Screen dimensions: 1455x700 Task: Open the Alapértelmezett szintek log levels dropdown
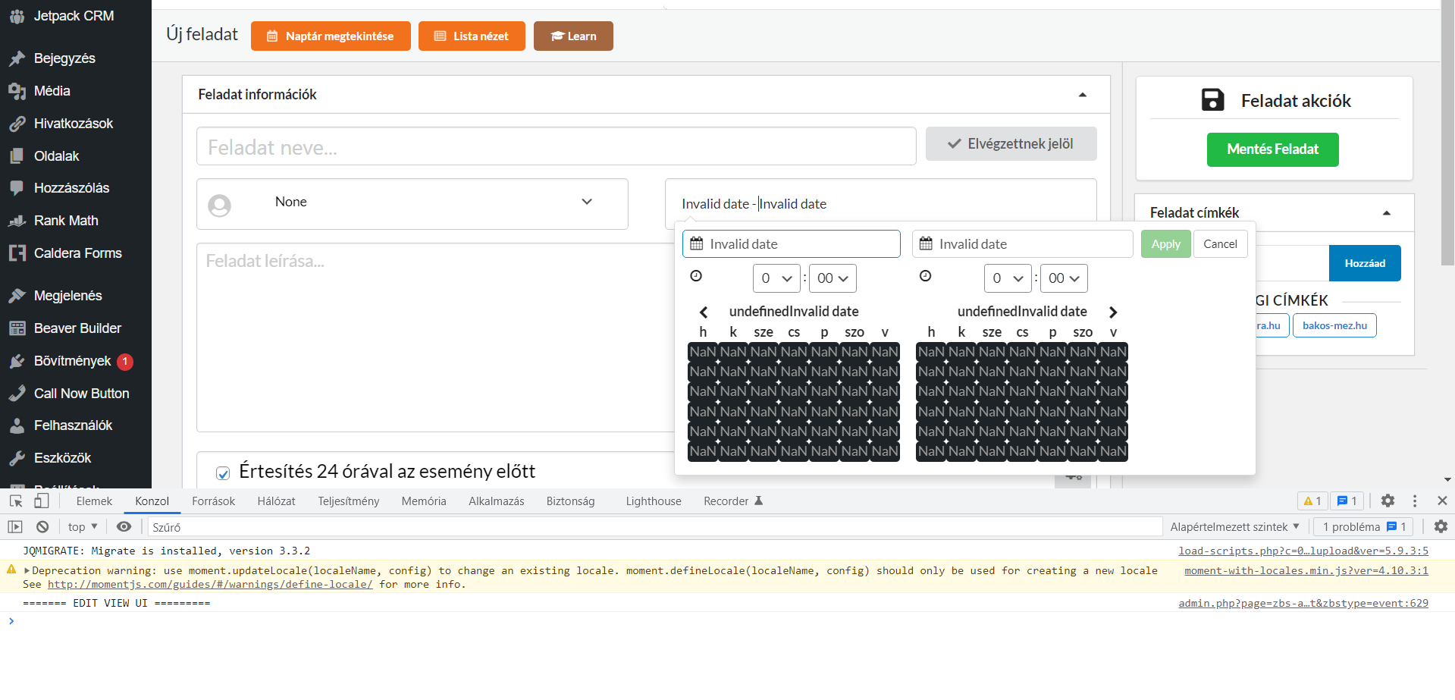coord(1234,526)
